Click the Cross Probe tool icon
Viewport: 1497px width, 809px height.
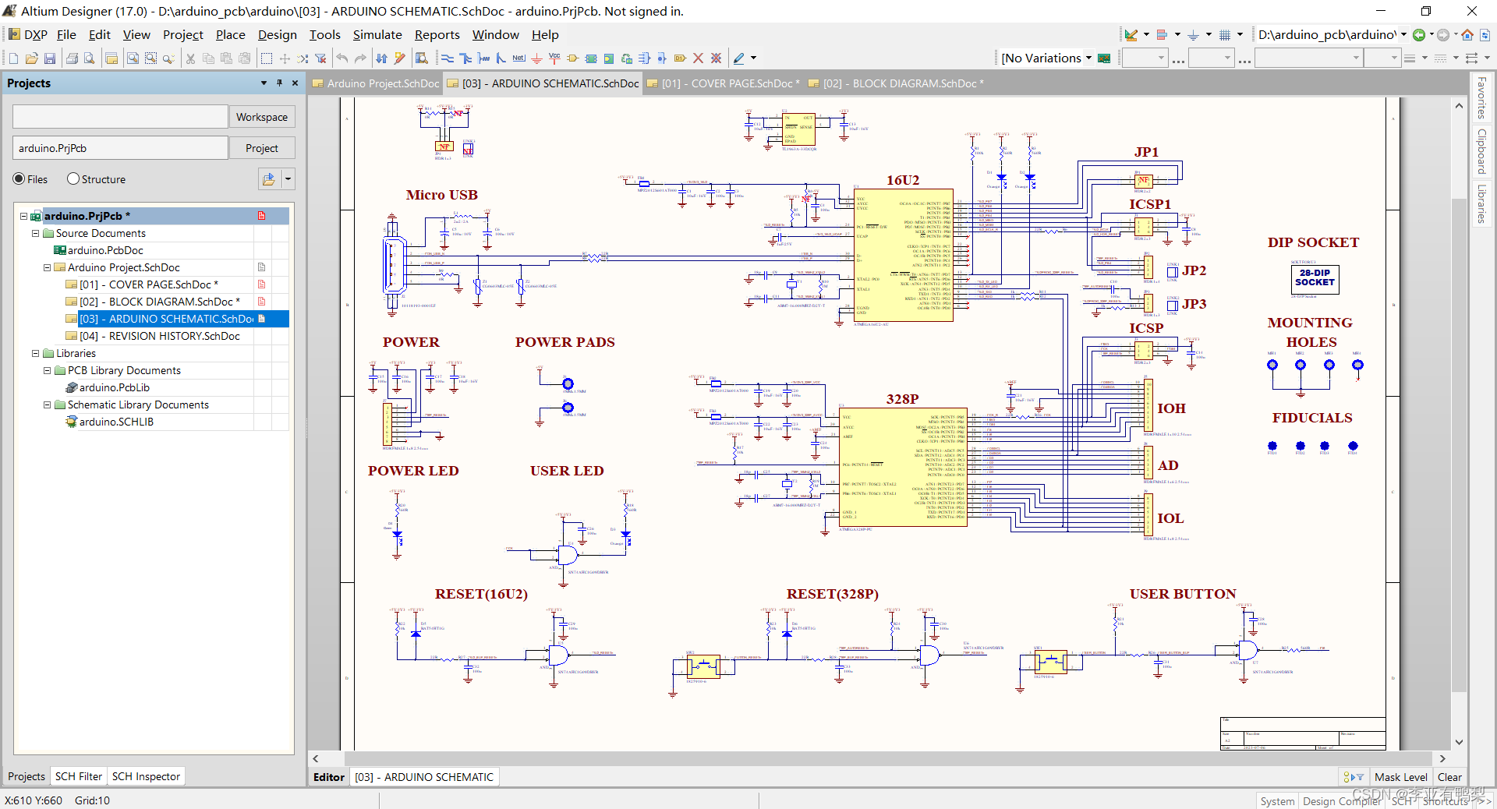[400, 58]
